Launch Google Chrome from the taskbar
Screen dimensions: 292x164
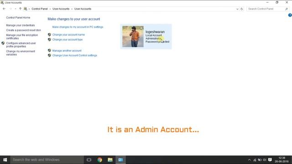point(99,160)
